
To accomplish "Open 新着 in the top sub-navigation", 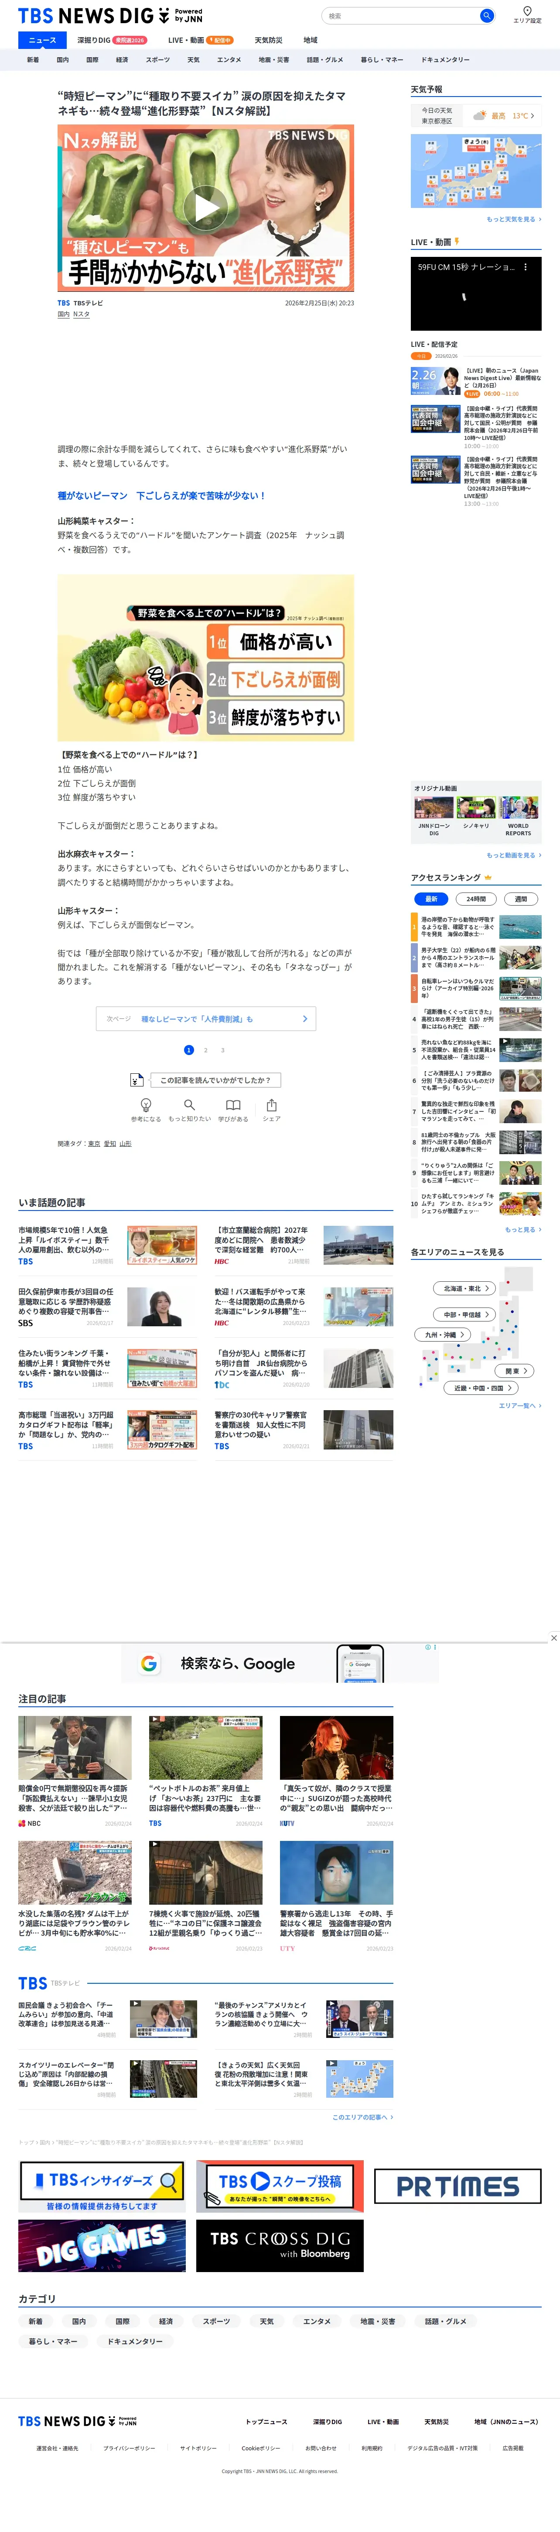I will click(33, 60).
